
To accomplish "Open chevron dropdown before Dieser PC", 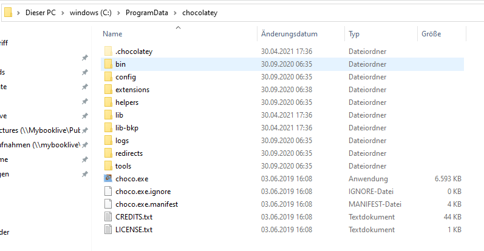I will pos(18,13).
